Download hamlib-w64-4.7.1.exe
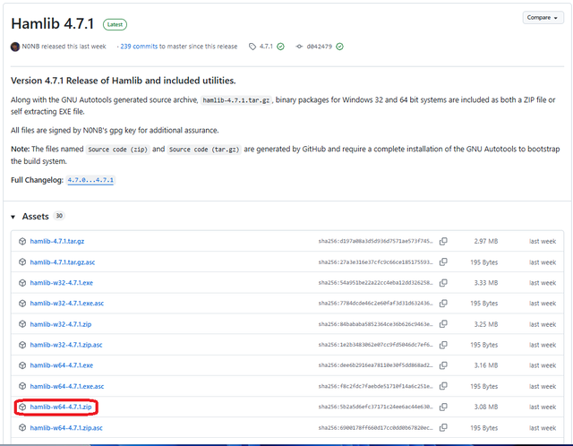 click(x=62, y=365)
